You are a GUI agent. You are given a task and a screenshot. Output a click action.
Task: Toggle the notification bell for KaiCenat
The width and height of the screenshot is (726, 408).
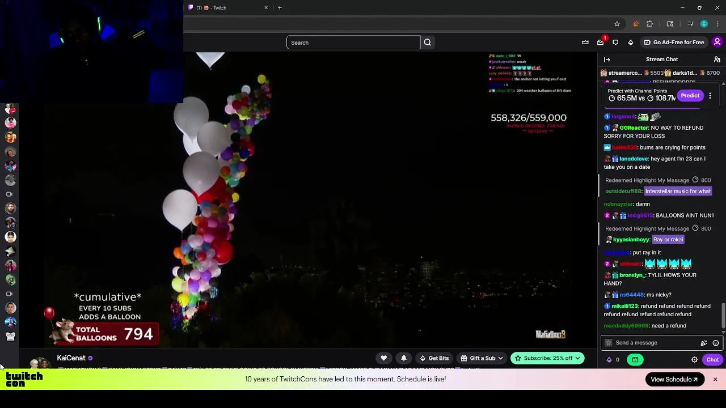click(x=404, y=358)
